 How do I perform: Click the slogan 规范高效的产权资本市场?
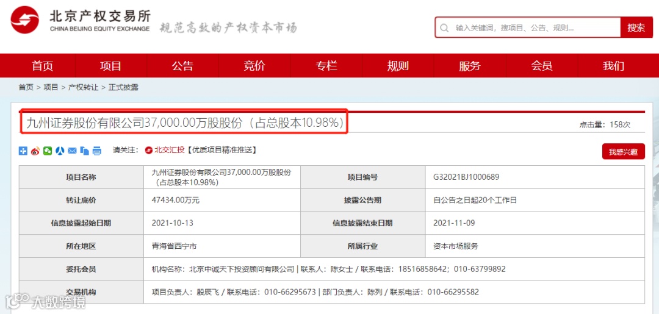pyautogui.click(x=228, y=27)
